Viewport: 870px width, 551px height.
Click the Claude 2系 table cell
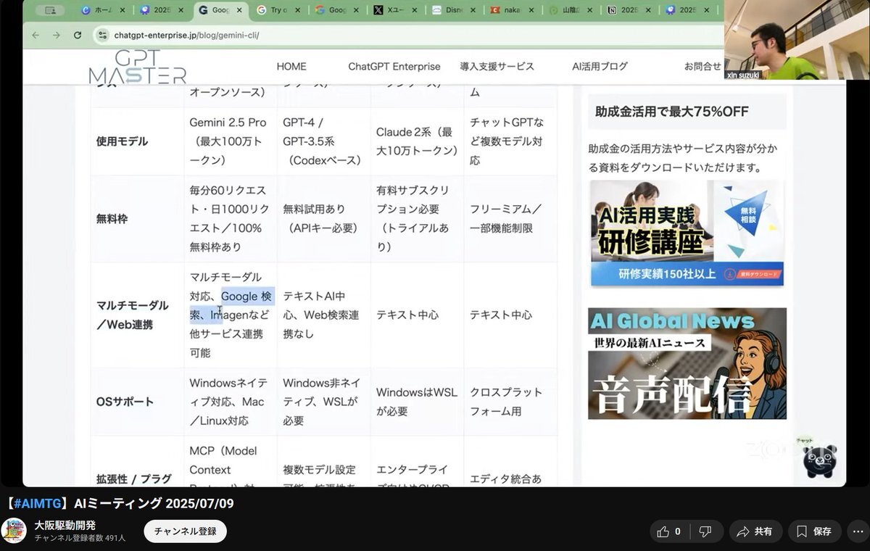(x=417, y=141)
